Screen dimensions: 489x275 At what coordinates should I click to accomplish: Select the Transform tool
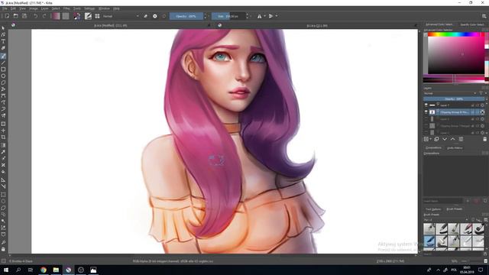click(3, 124)
